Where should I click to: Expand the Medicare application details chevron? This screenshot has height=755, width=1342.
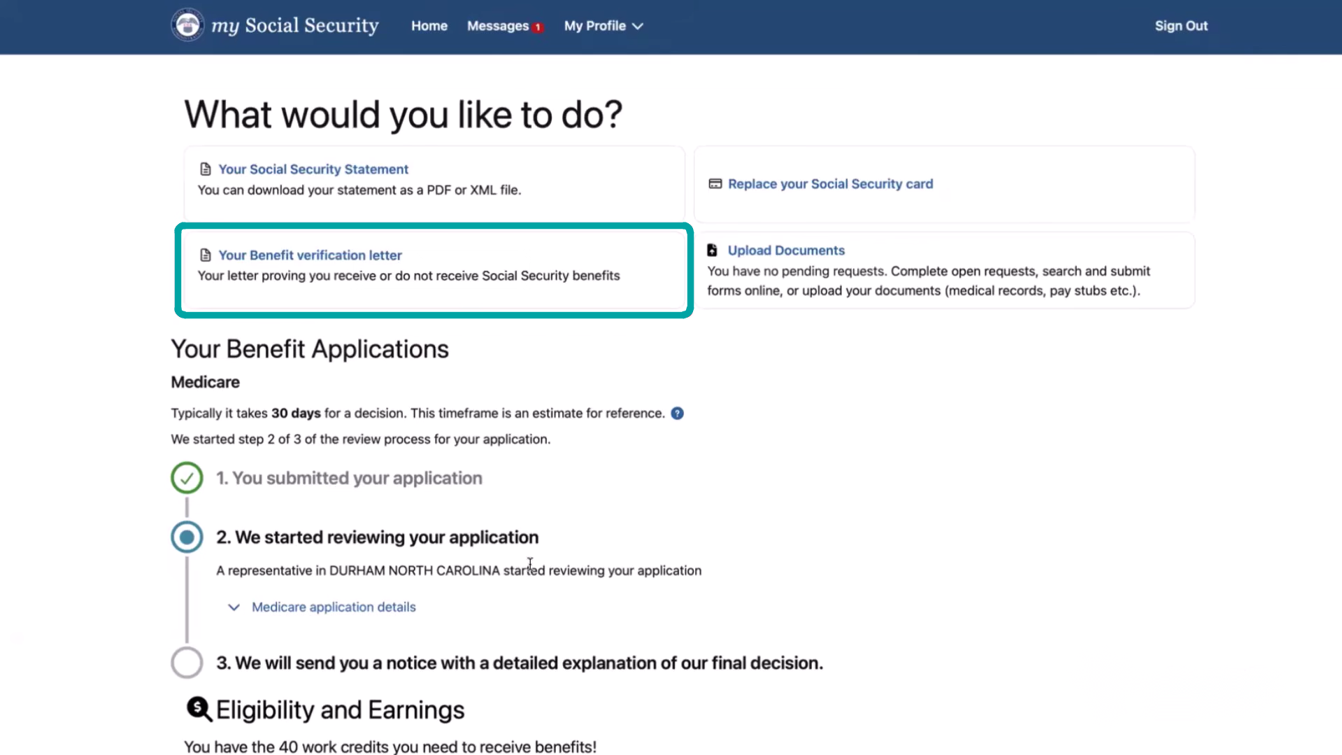click(234, 607)
